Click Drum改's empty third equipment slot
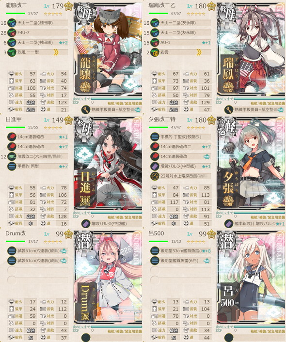The height and width of the screenshot is (342, 286). point(37,270)
